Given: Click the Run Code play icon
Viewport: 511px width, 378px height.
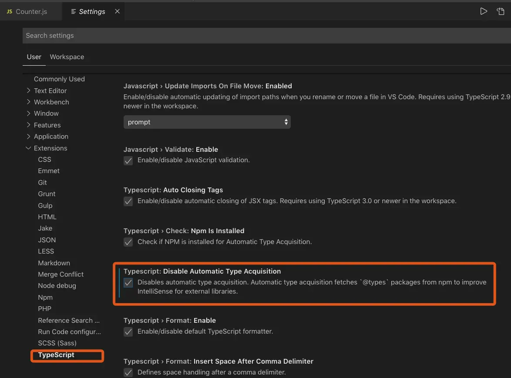Looking at the screenshot, I should (483, 12).
